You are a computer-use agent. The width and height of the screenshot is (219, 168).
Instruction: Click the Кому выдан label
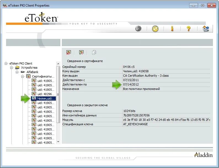point(71,71)
